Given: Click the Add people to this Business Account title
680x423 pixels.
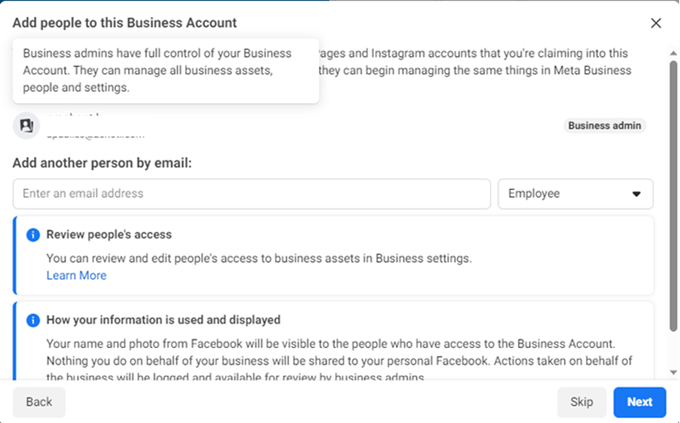Looking at the screenshot, I should click(x=125, y=23).
